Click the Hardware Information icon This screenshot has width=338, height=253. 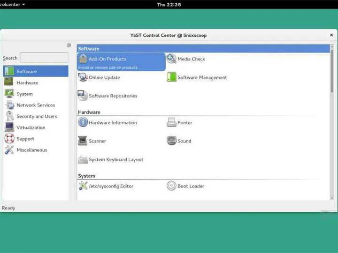point(83,122)
